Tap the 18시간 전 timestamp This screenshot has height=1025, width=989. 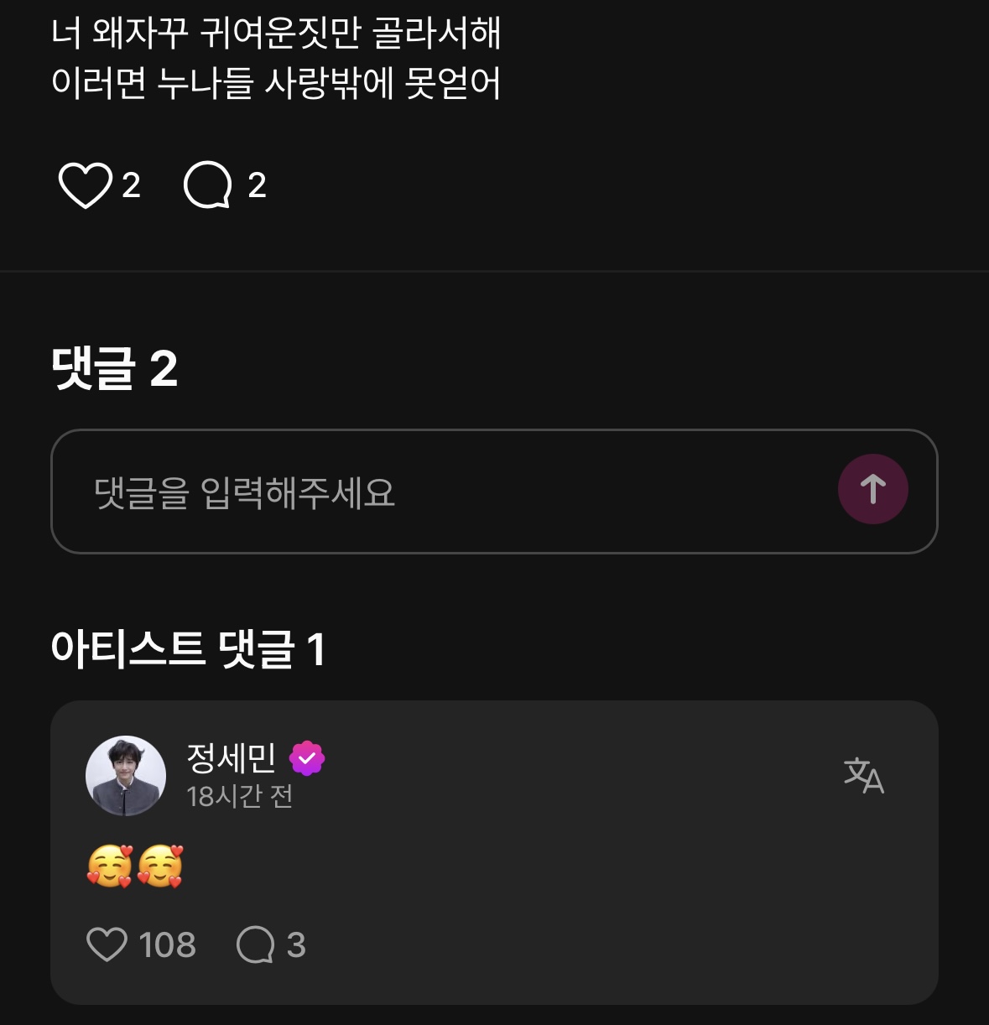[239, 796]
